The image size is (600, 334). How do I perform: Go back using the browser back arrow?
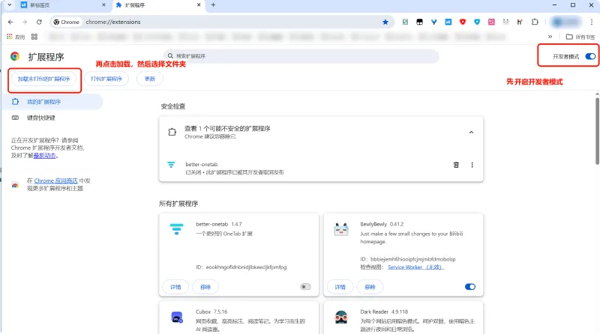point(10,22)
